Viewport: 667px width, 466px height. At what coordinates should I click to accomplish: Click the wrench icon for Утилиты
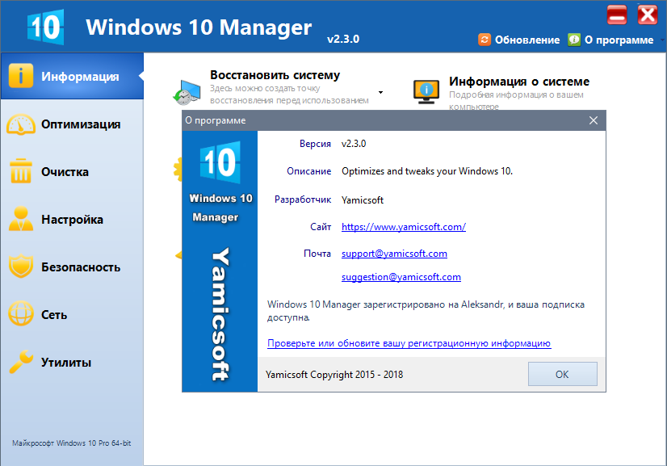21,361
